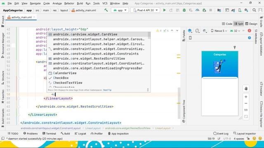
Task: Click the Stop button in toolbar
Action: [x=210, y=10]
